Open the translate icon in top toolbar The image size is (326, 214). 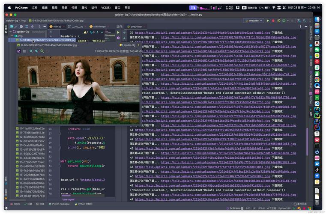click(x=299, y=21)
